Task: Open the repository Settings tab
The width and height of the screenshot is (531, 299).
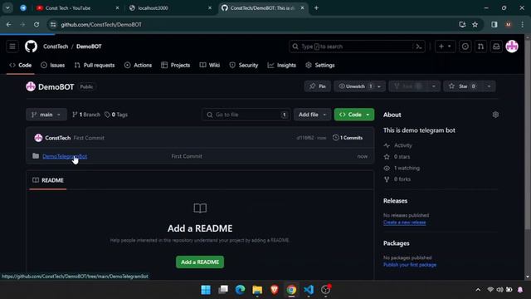Action: [x=320, y=65]
